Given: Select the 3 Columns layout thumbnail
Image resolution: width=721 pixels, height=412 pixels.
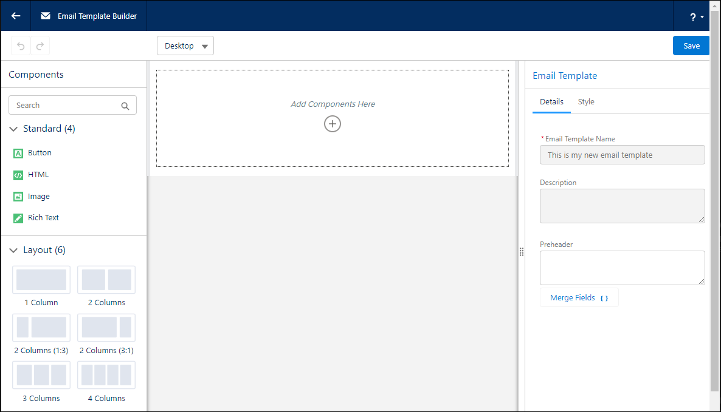Looking at the screenshot, I should tap(41, 375).
